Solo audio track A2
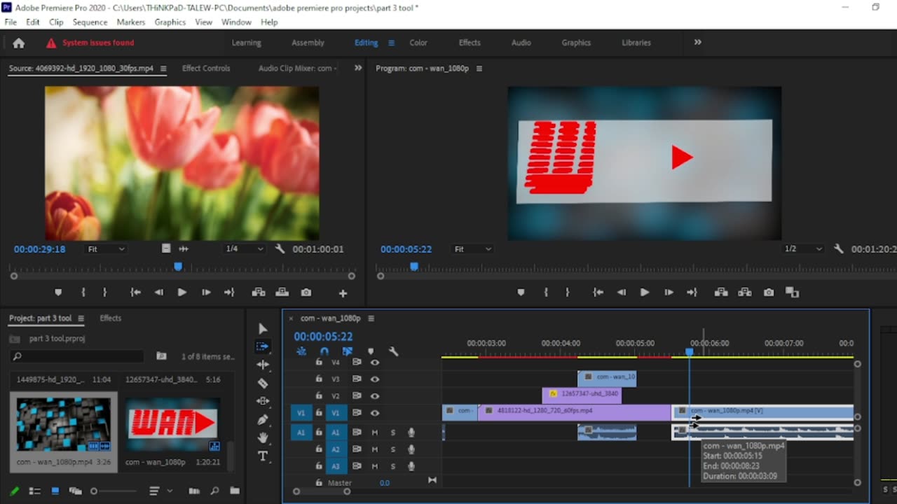The height and width of the screenshot is (504, 897). [x=392, y=449]
